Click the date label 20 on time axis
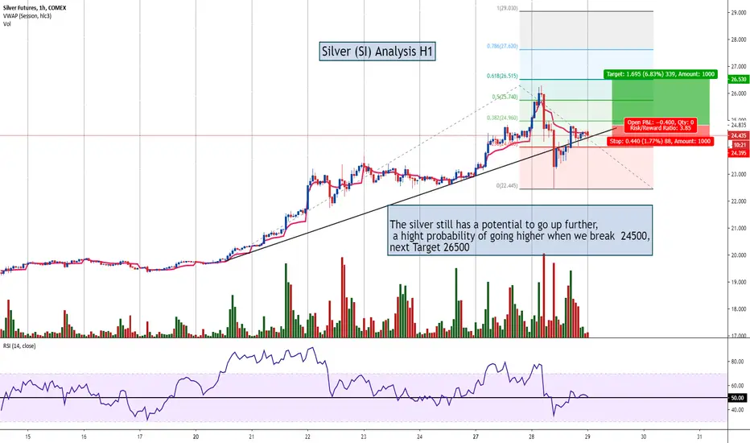Viewport: 750px width, 443px height. click(x=196, y=437)
